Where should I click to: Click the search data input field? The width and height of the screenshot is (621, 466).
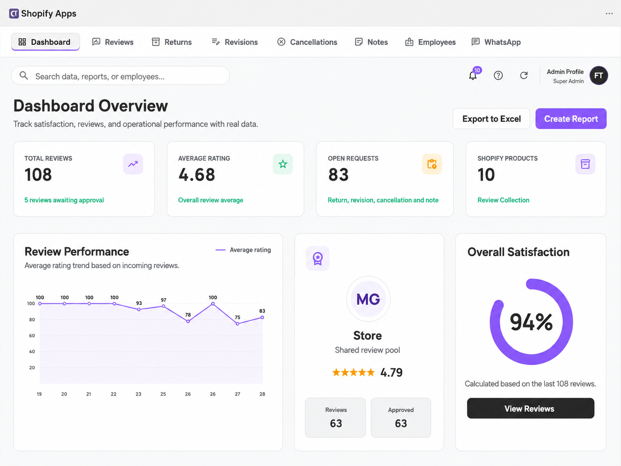tap(121, 76)
